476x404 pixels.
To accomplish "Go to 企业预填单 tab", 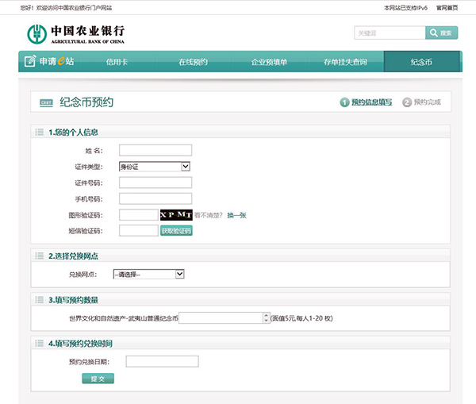I will tap(269, 61).
